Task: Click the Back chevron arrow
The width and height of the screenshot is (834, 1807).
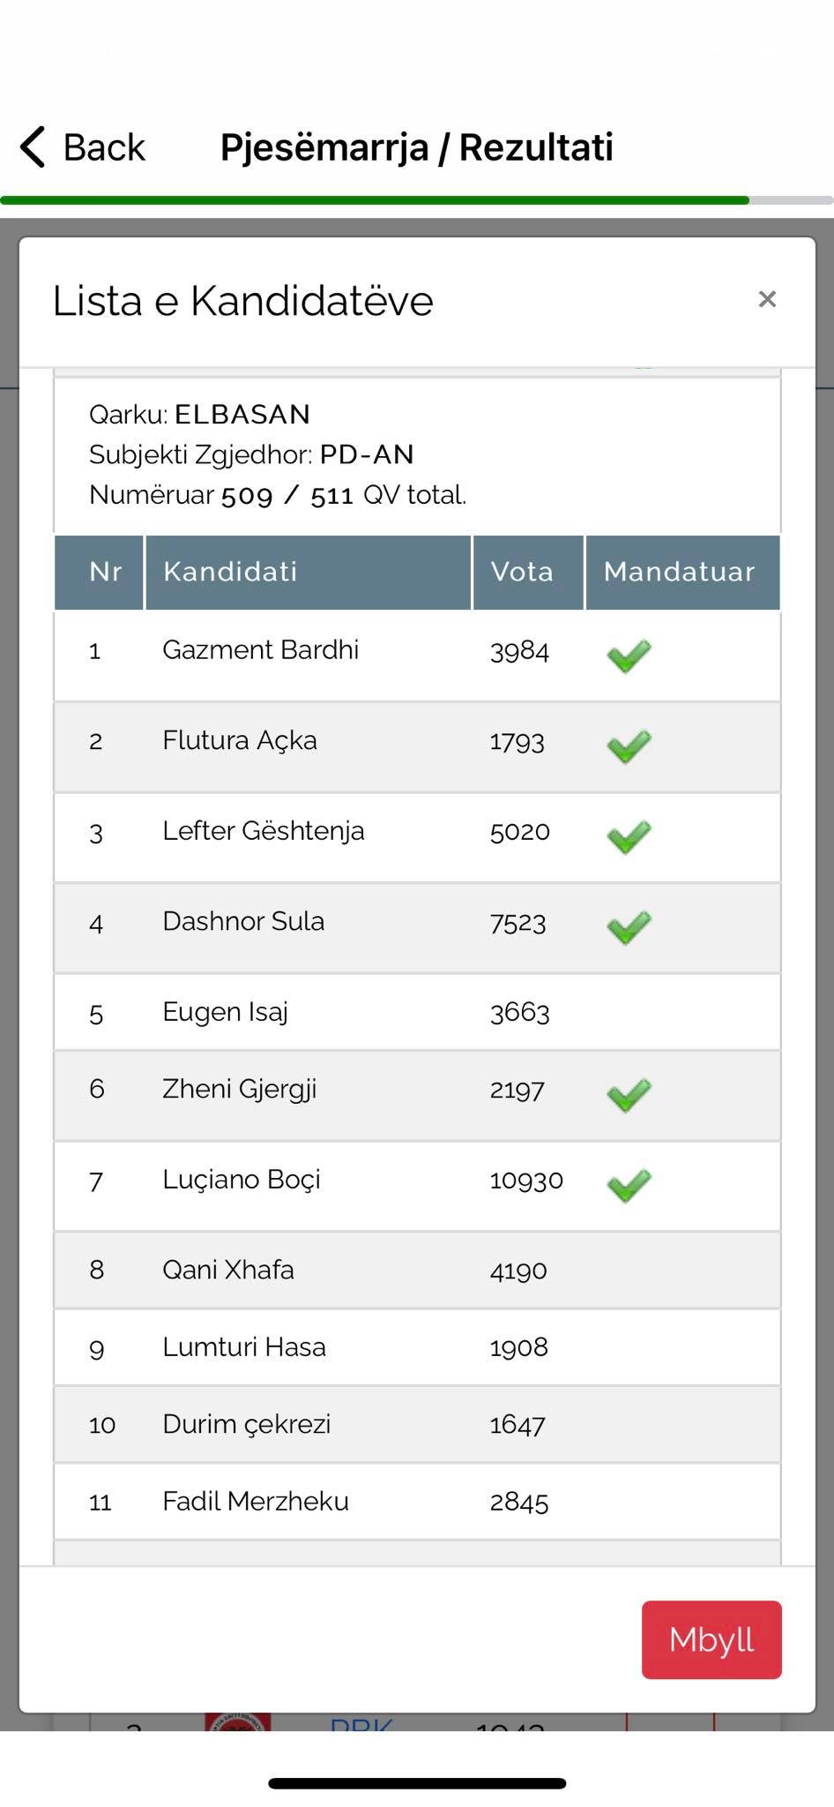Action: (x=33, y=146)
